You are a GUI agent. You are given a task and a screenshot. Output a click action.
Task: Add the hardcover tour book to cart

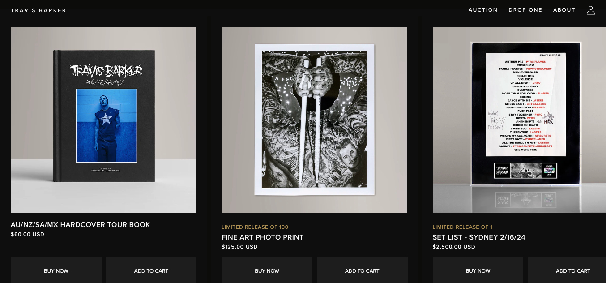coord(151,270)
